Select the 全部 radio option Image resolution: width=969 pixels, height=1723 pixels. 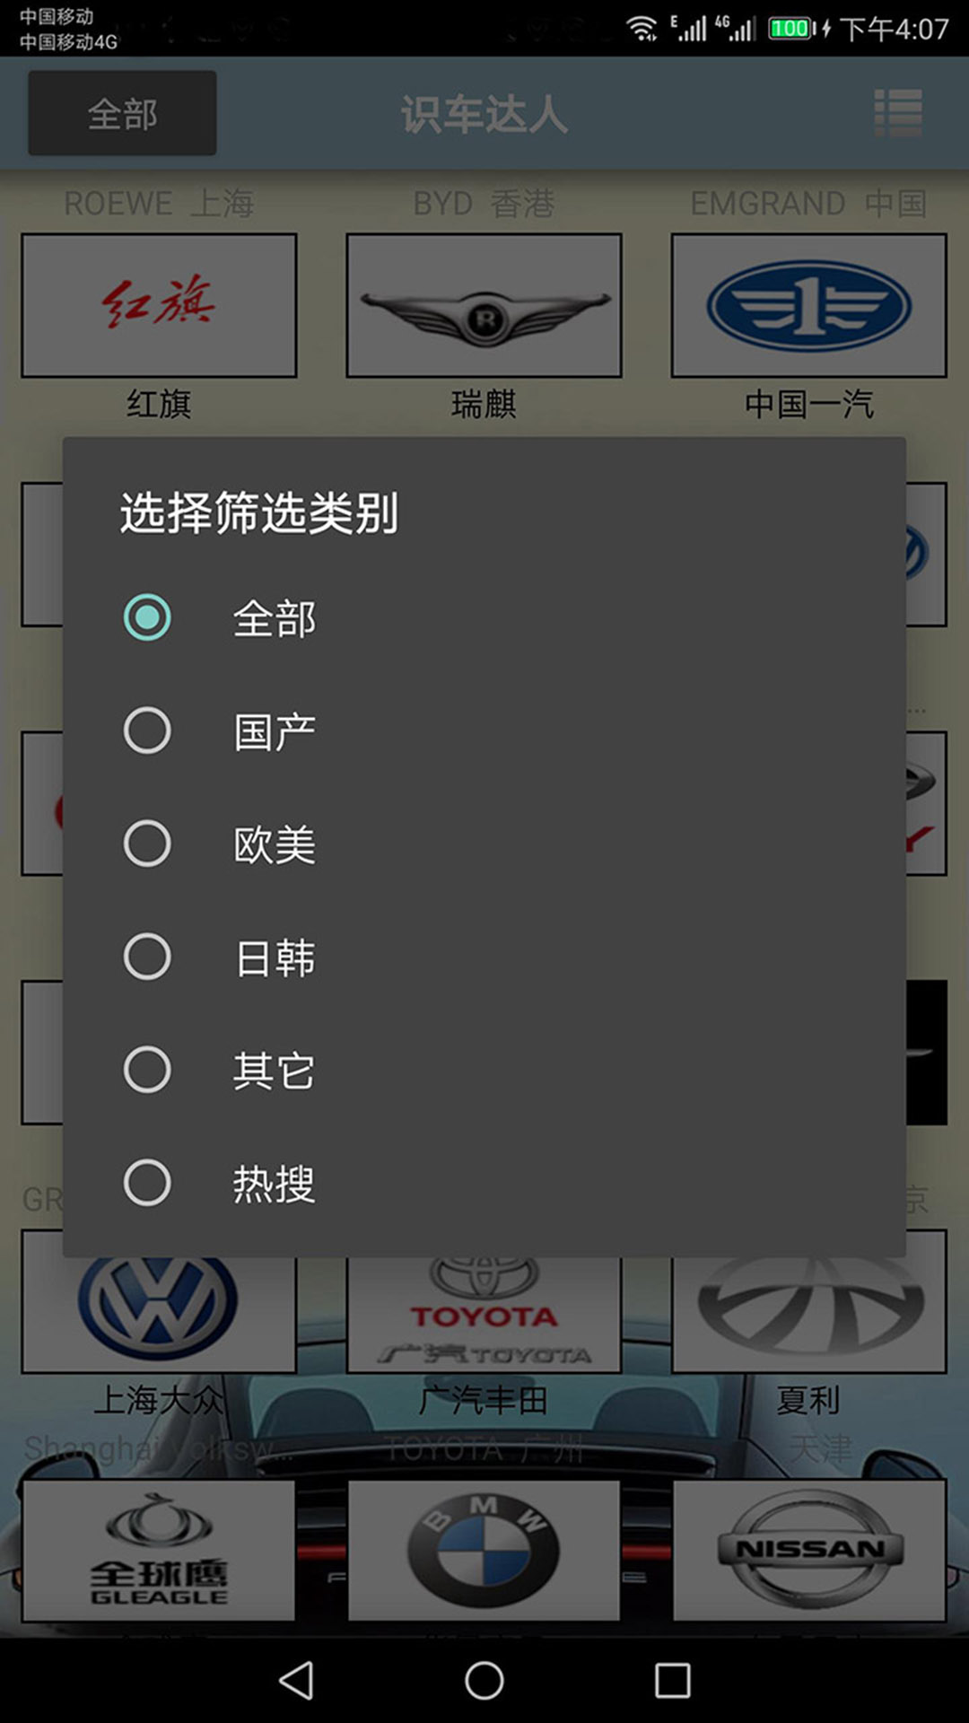coord(484,617)
